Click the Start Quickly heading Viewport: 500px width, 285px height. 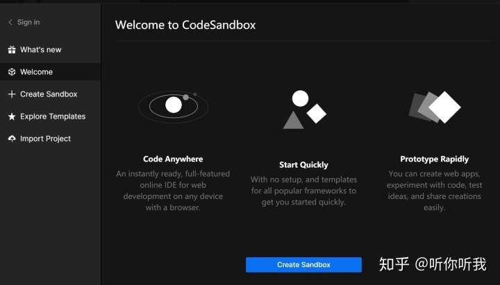(x=303, y=164)
